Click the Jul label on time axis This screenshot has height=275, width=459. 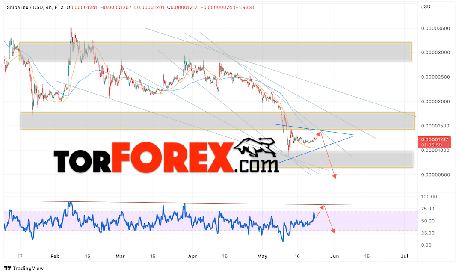[x=404, y=256]
